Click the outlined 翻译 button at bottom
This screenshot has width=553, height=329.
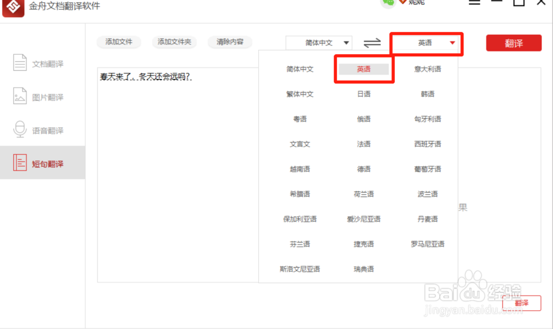click(x=521, y=303)
